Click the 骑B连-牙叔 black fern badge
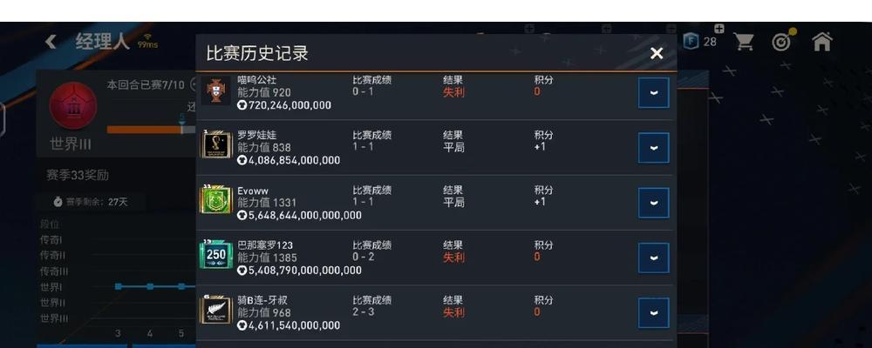The height and width of the screenshot is (348, 872). pos(215,310)
